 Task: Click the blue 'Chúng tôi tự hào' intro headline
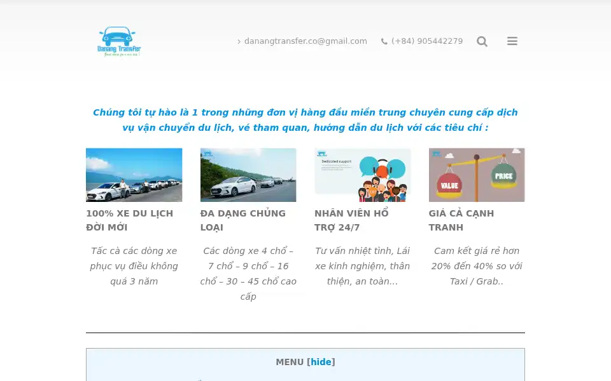pos(305,120)
